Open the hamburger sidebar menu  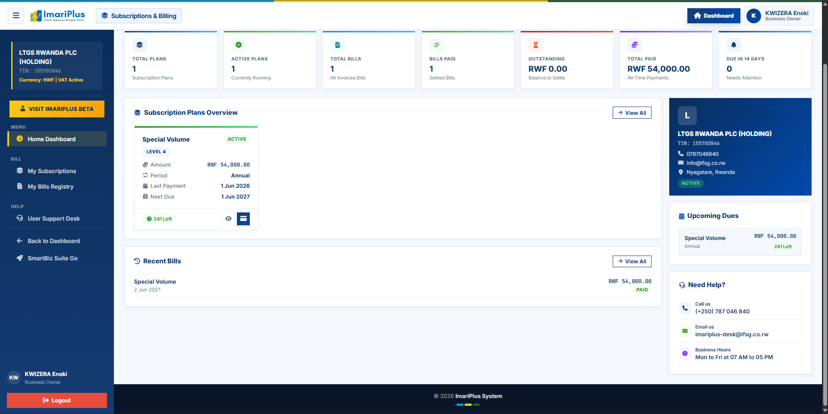pyautogui.click(x=16, y=16)
